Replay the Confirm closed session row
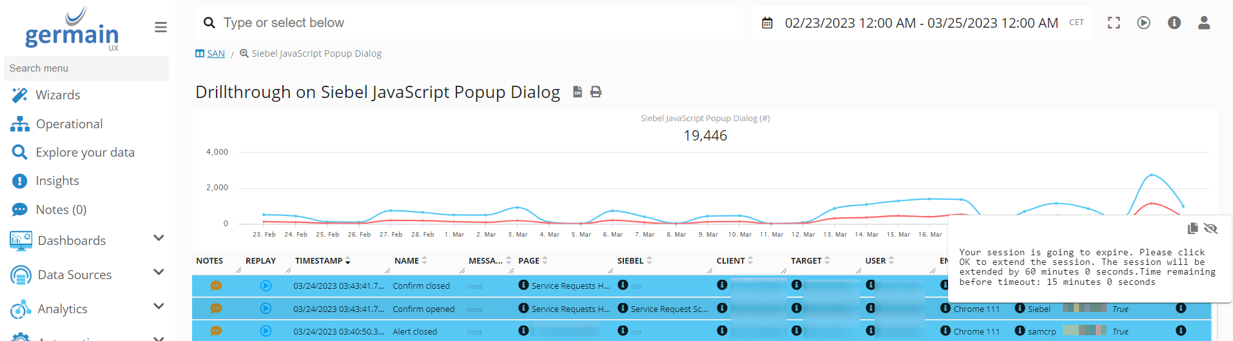 click(266, 286)
